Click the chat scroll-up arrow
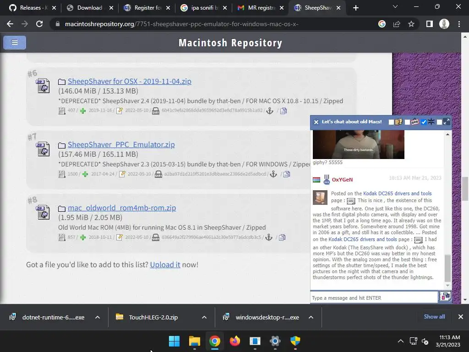469x352 pixels. (447, 134)
